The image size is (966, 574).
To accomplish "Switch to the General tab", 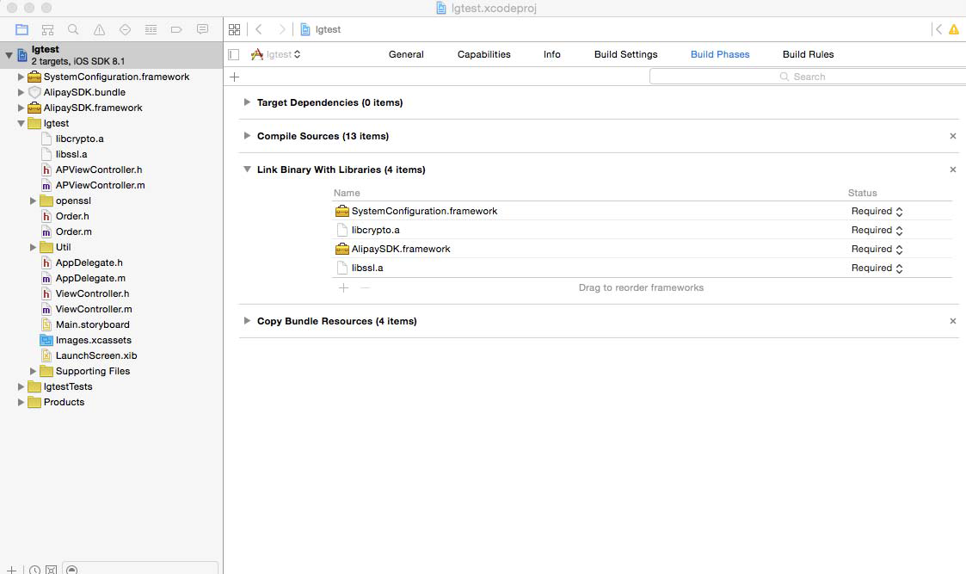I will 406,54.
